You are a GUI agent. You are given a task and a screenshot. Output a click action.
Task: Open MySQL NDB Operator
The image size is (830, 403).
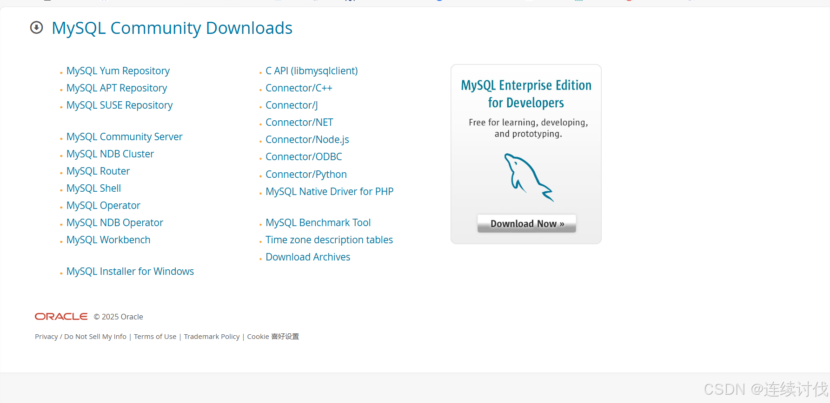tap(115, 223)
